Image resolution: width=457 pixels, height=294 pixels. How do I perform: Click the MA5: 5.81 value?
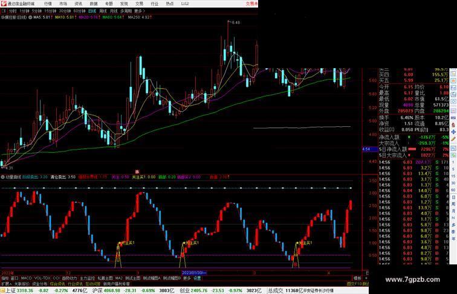click(43, 18)
